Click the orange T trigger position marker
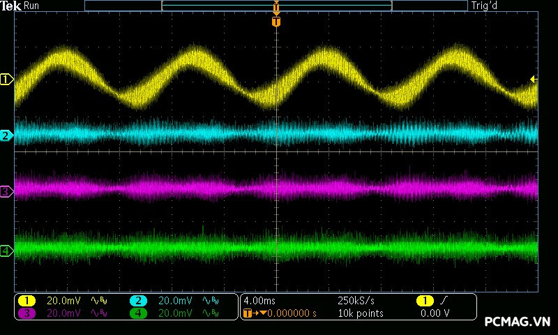 click(276, 22)
